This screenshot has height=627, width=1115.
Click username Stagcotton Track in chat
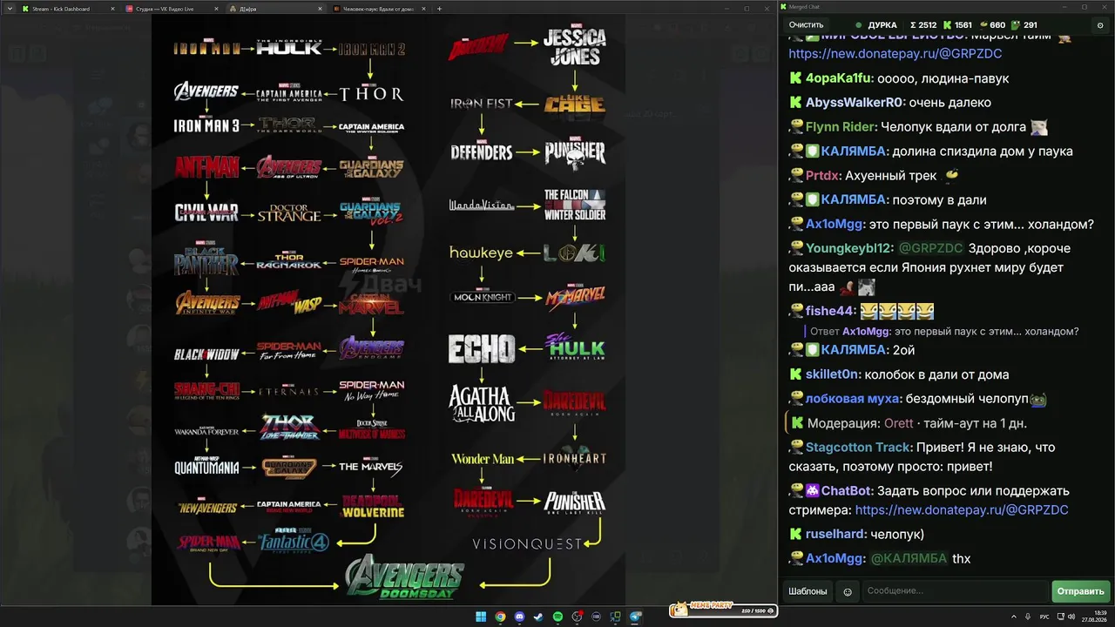858,448
